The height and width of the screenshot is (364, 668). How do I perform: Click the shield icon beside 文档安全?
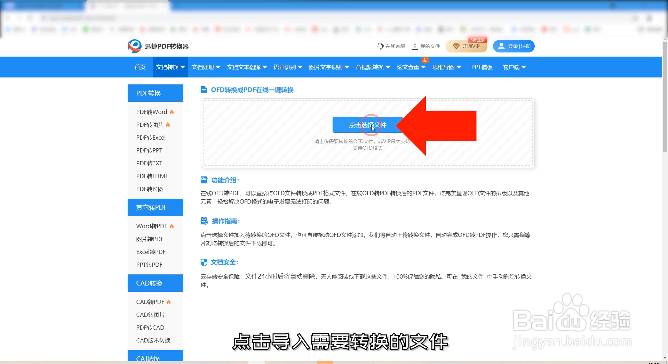(204, 262)
